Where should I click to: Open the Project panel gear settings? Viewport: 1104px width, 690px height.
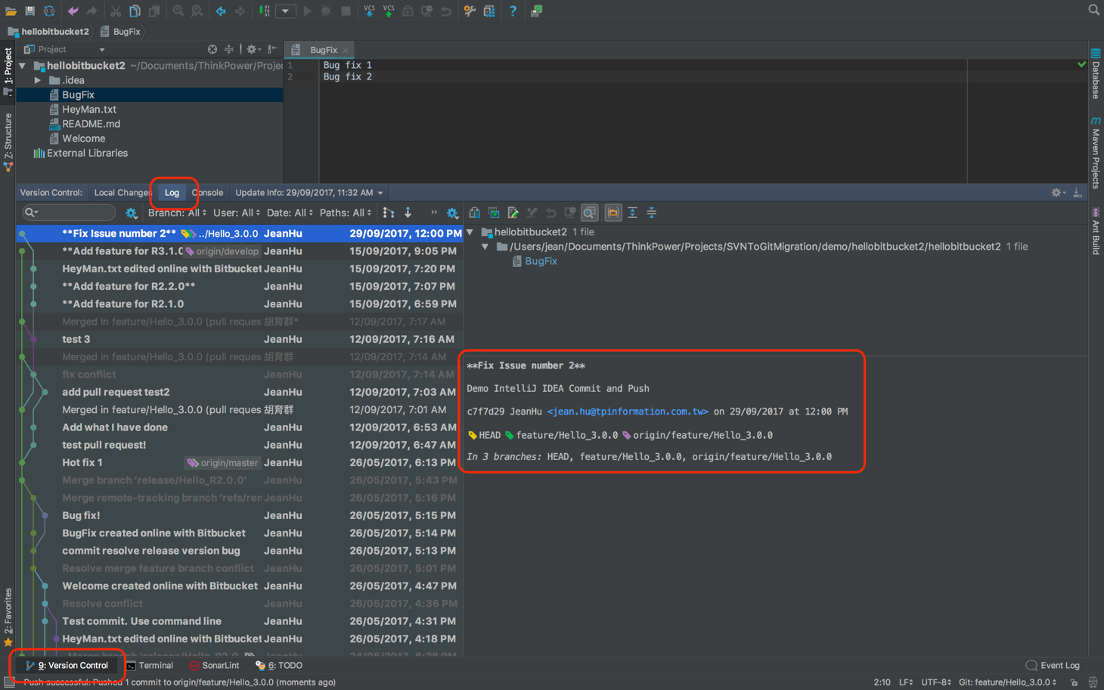click(x=253, y=49)
